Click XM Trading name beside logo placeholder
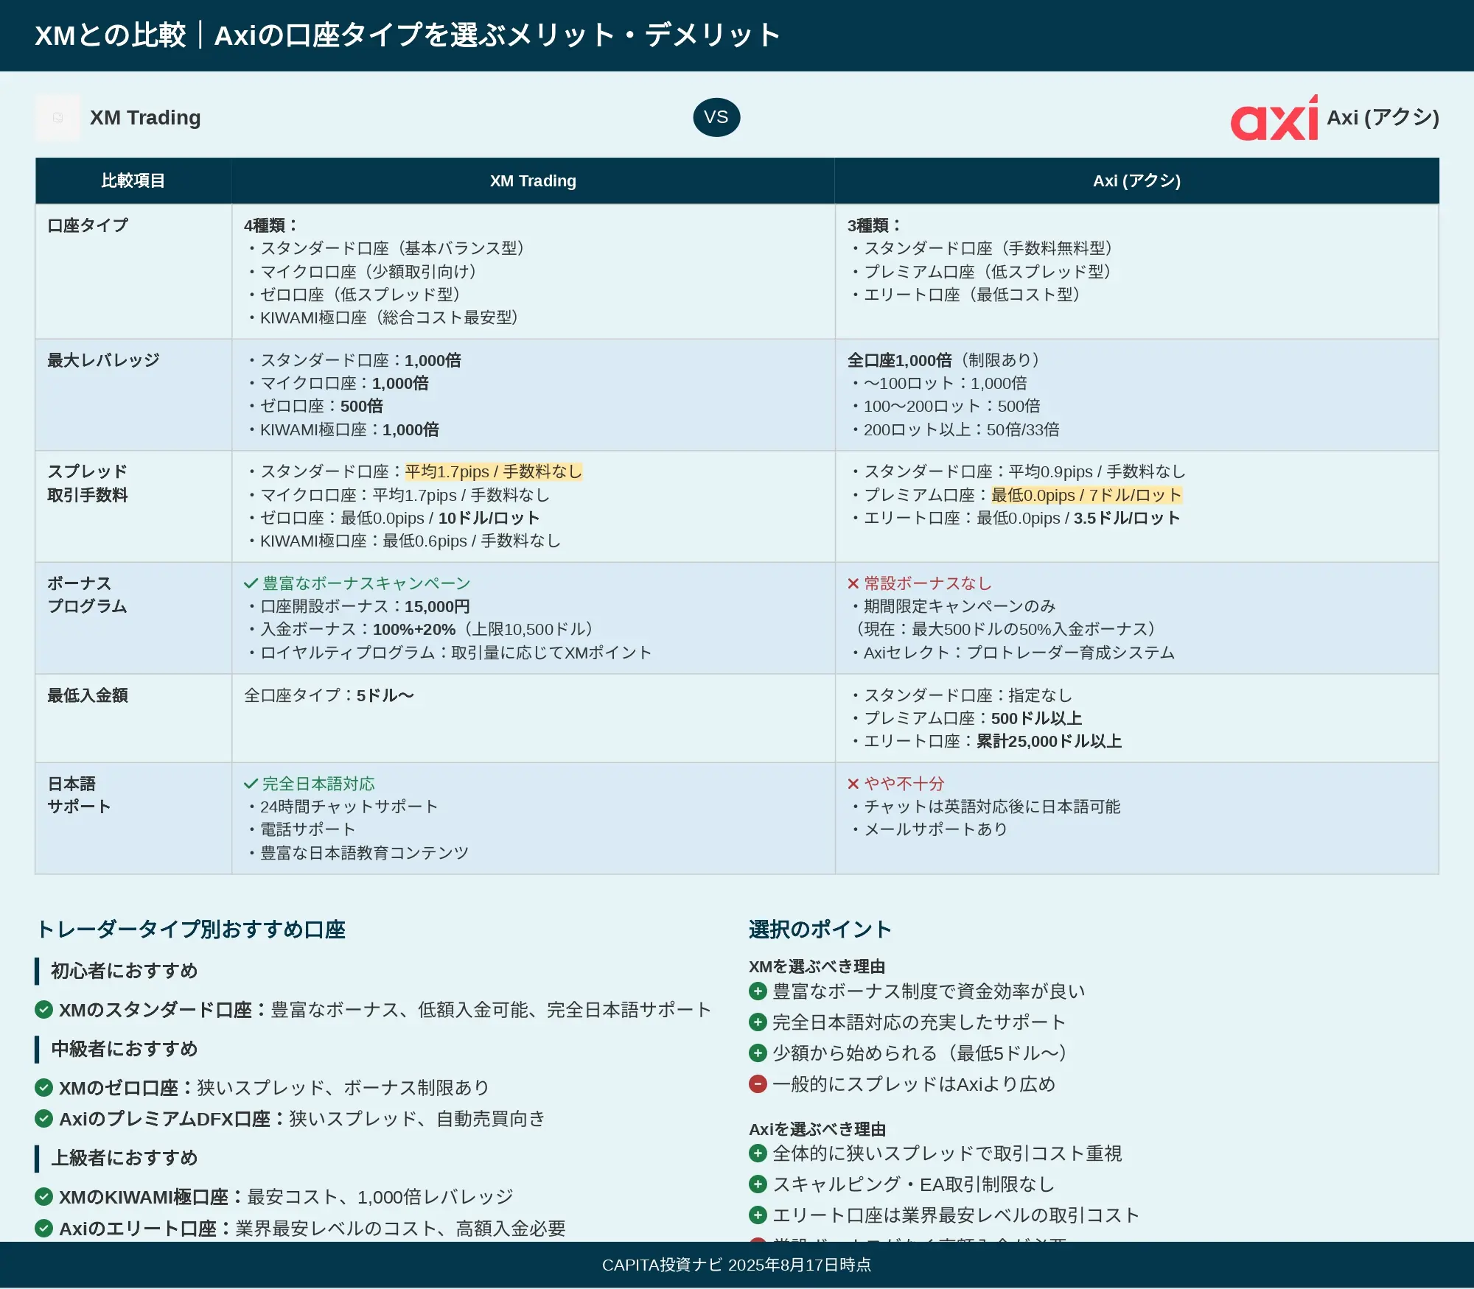 pos(145,118)
